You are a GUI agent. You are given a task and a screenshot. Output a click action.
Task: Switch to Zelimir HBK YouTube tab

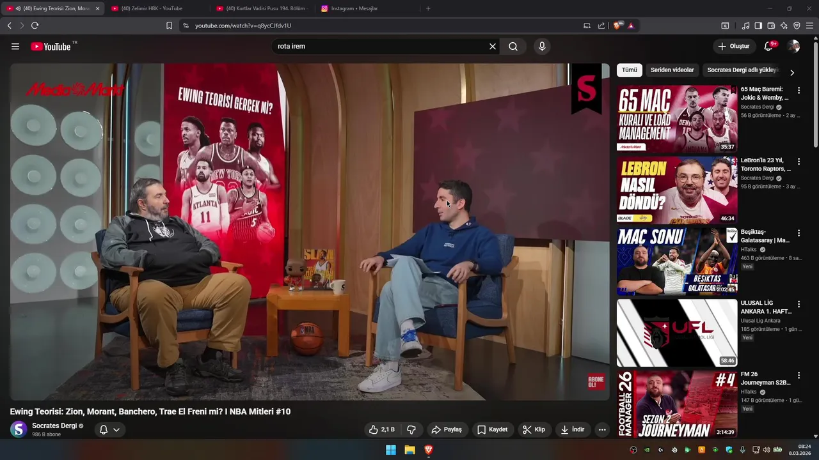[x=157, y=8]
